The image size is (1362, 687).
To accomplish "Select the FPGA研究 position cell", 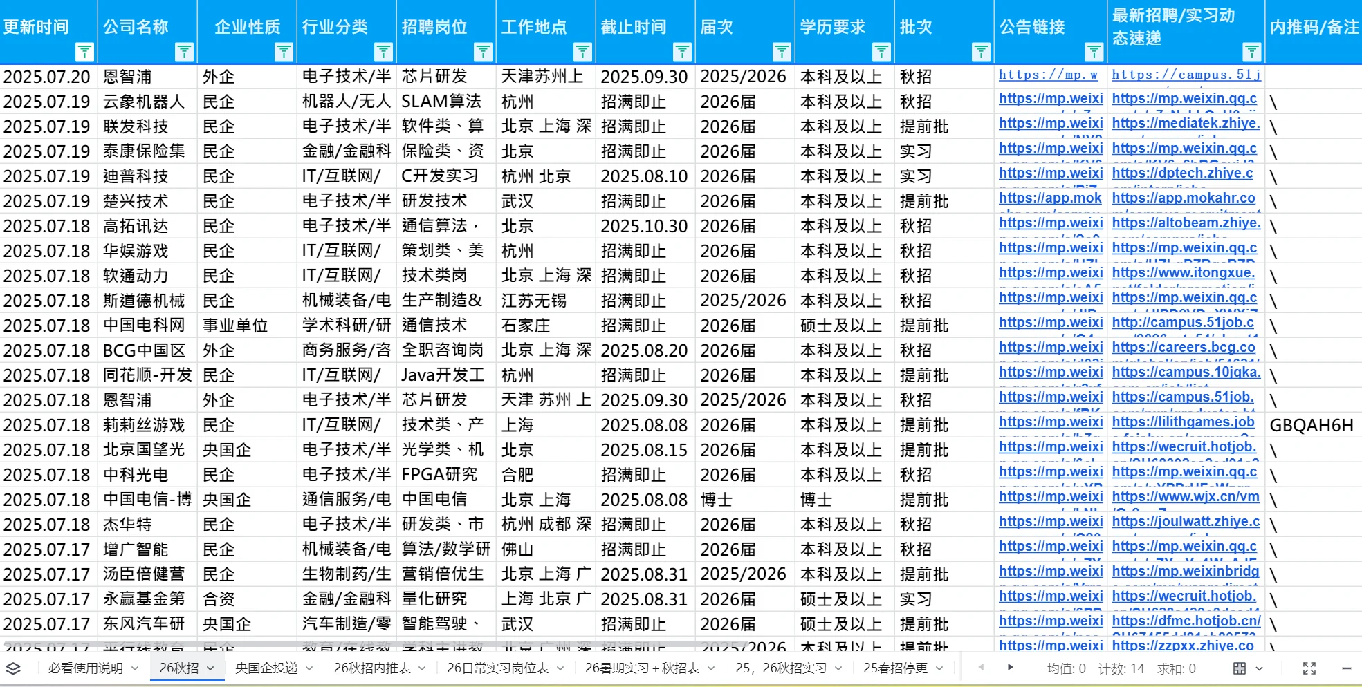I will click(x=446, y=475).
